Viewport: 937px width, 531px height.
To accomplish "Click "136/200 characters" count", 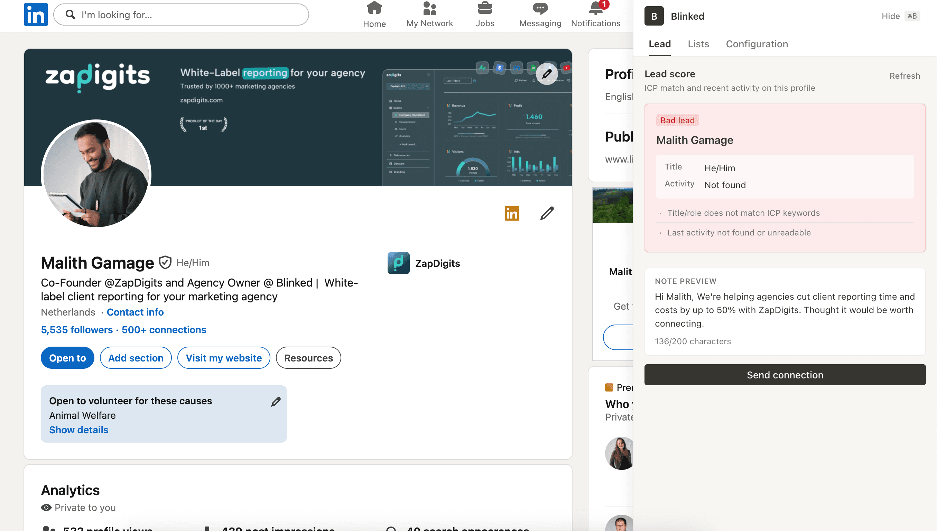I will click(693, 341).
